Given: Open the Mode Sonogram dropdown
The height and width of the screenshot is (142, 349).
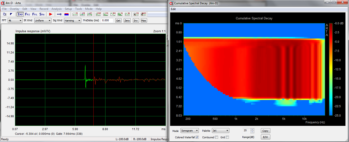Looking at the screenshot, I should (x=189, y=131).
